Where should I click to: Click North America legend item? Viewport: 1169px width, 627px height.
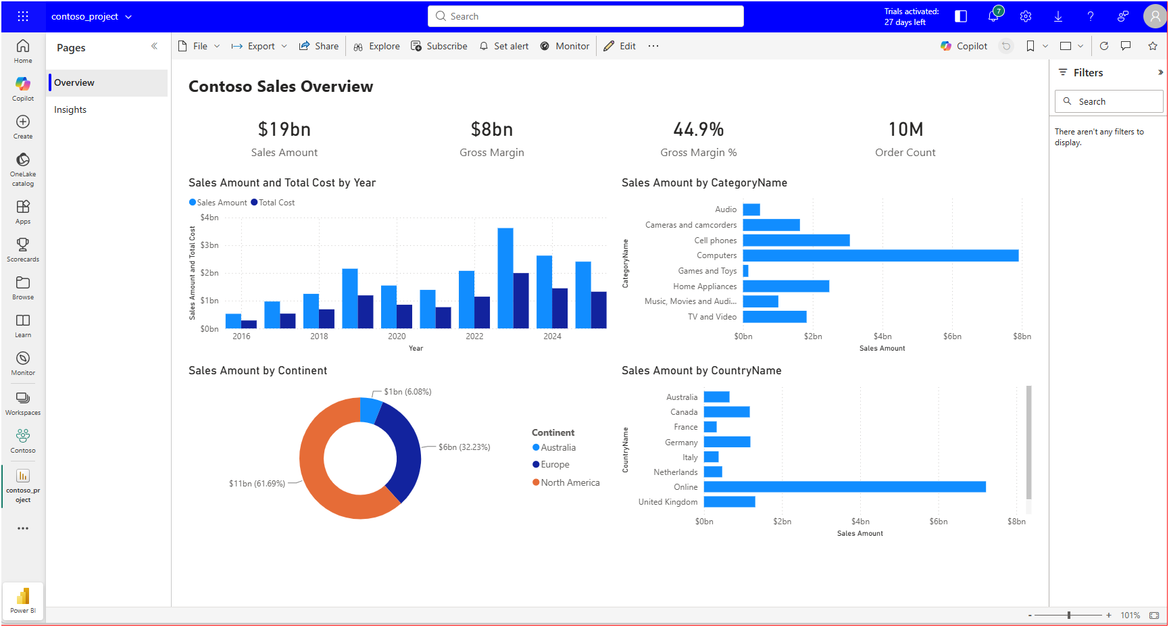(x=566, y=482)
